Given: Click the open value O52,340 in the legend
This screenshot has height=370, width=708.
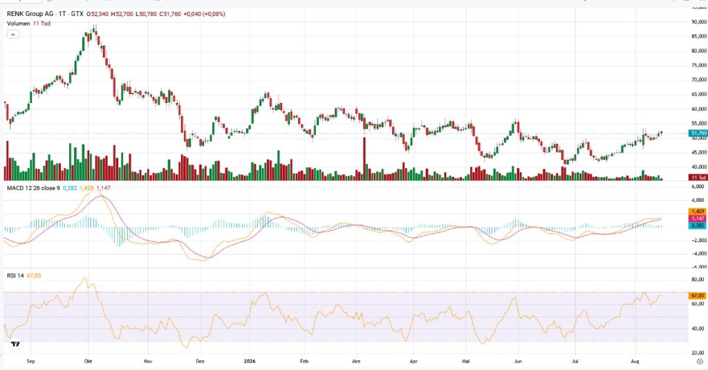Looking at the screenshot, I should point(97,14).
